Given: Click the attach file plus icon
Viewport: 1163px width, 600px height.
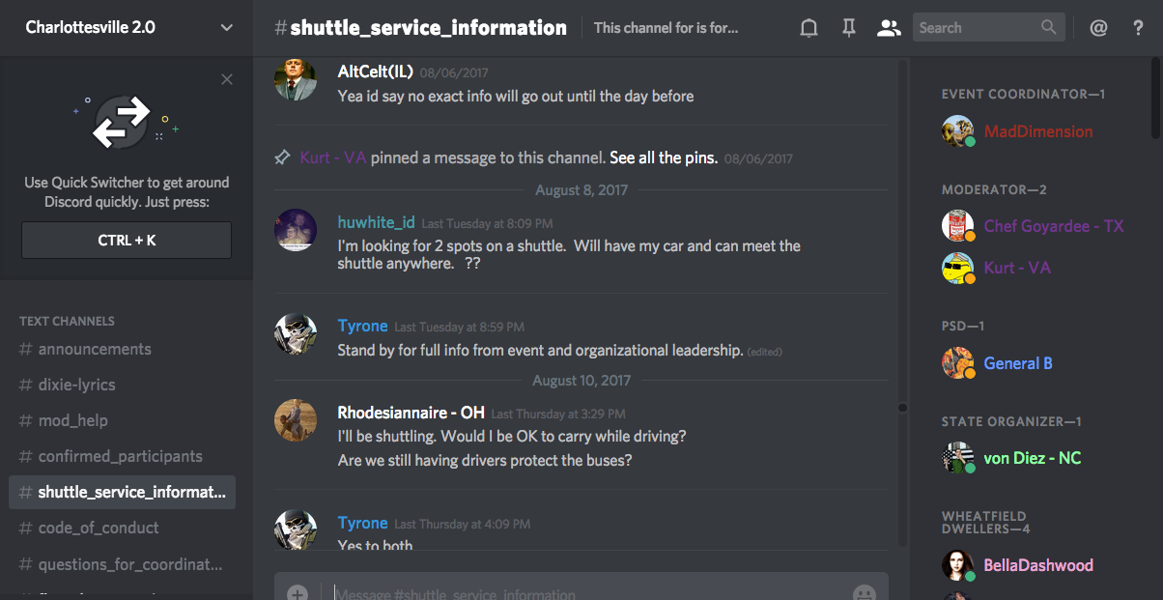Looking at the screenshot, I should (298, 592).
